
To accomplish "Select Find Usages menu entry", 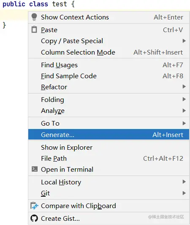I will (109, 65).
